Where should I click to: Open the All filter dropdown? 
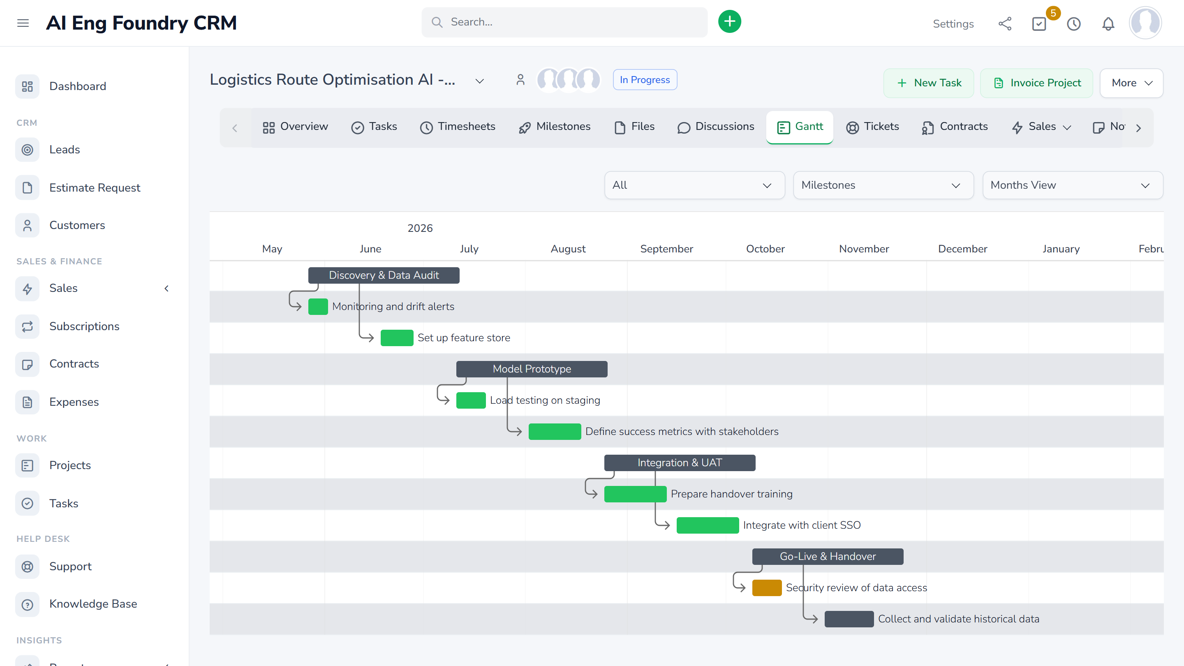[x=694, y=185]
